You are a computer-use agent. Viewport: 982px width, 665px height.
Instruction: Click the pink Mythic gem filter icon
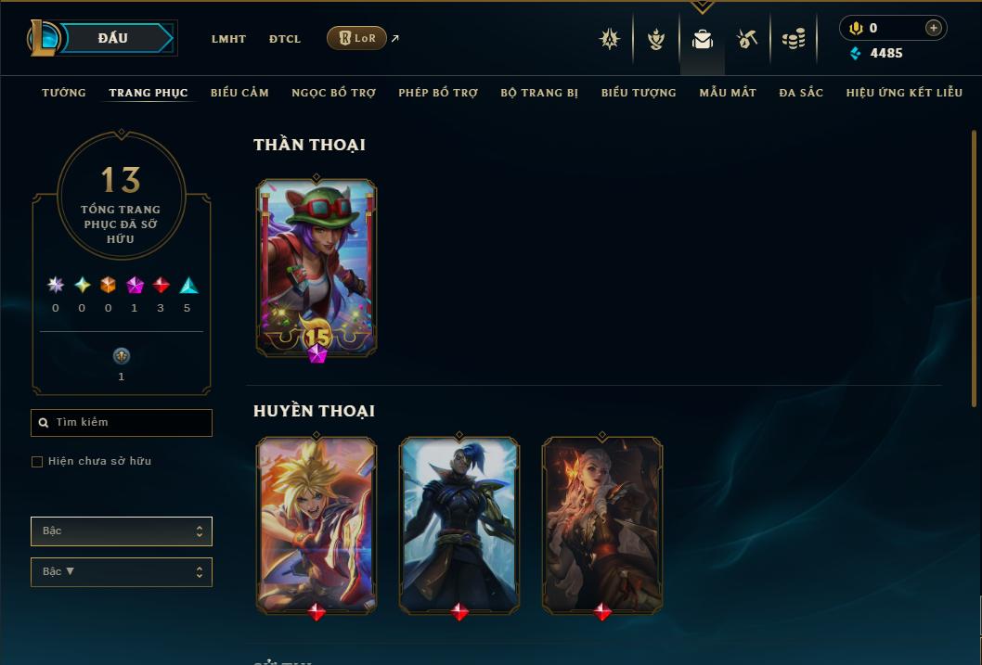[x=135, y=286]
